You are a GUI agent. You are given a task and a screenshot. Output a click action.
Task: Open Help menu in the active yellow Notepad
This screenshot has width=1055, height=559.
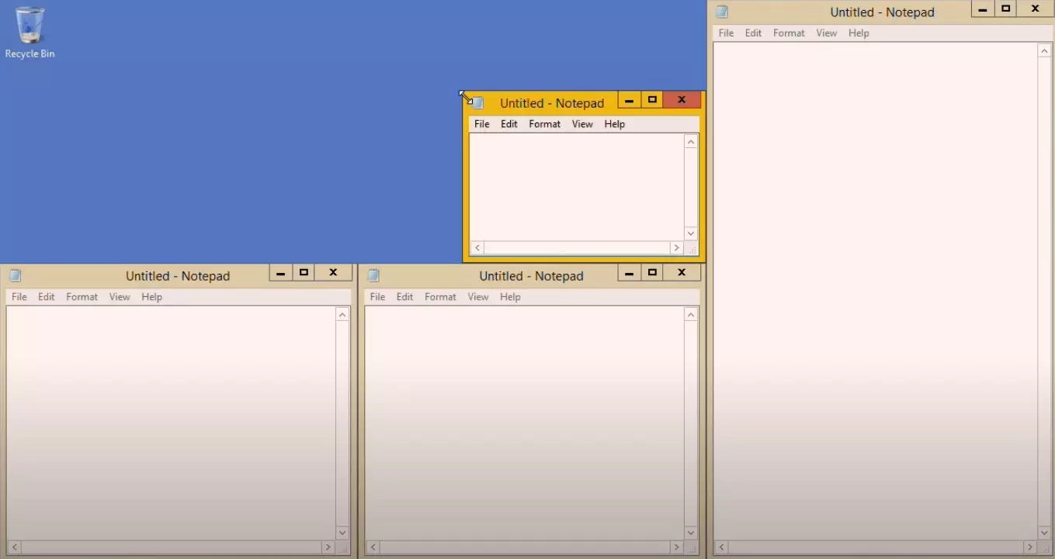click(614, 124)
